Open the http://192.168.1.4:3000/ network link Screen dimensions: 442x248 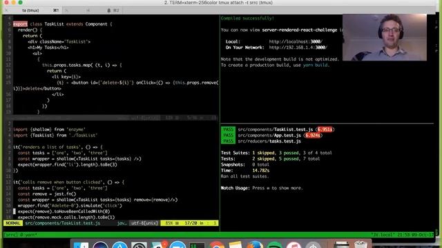298,48
